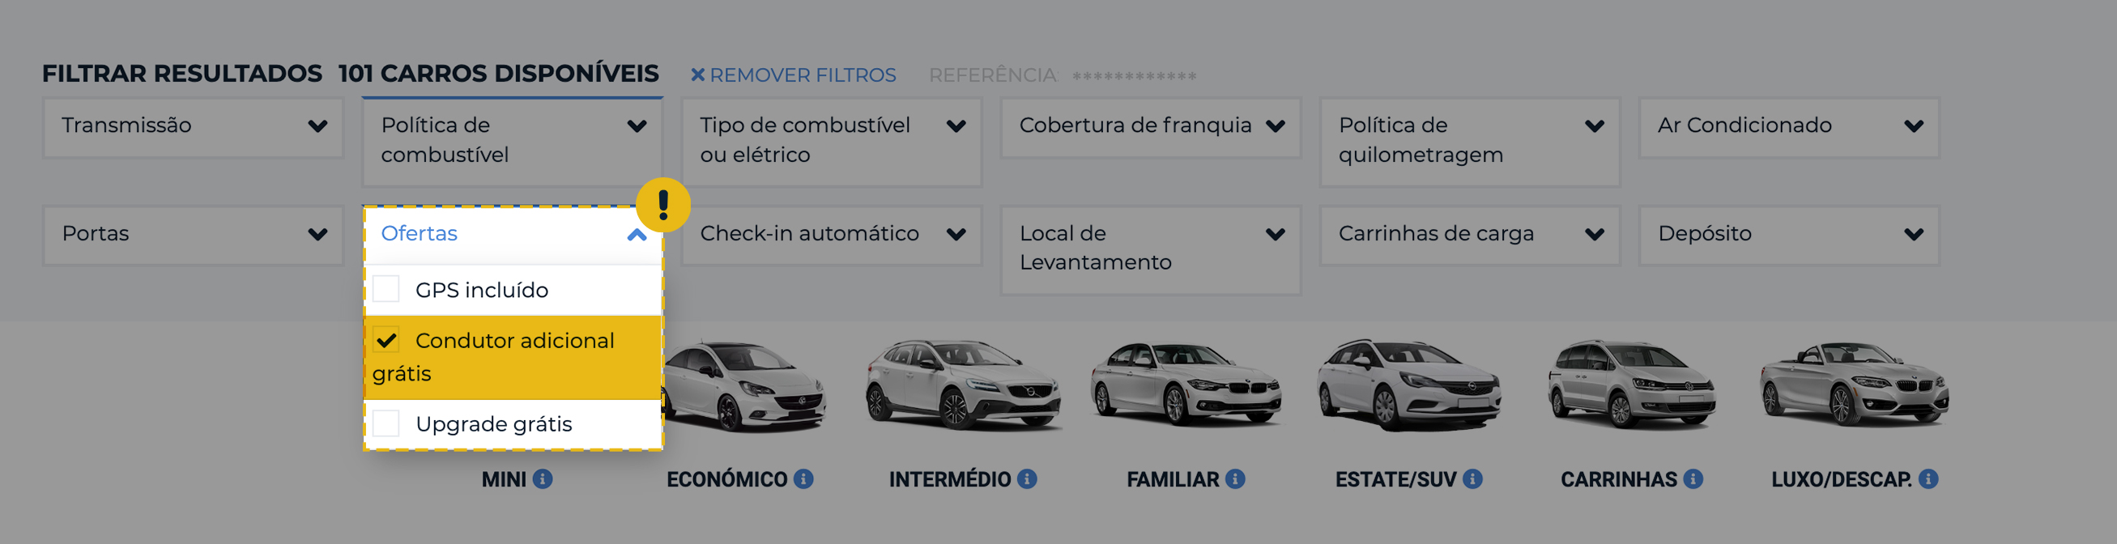The image size is (2117, 544).
Task: Open the Depósito filter menu
Action: [1789, 234]
